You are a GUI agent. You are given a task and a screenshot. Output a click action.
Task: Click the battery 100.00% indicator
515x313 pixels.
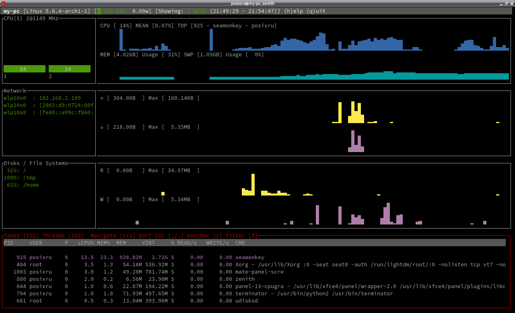coord(111,11)
